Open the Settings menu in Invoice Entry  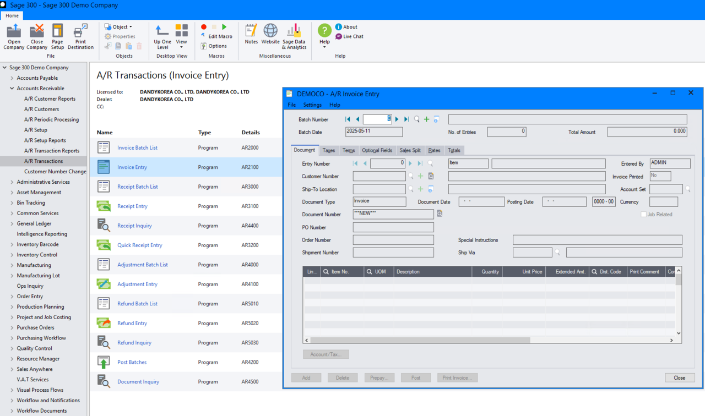(312, 105)
